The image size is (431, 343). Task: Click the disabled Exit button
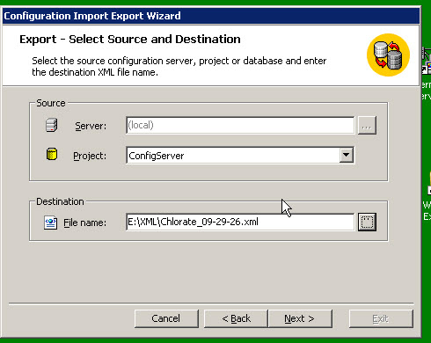pyautogui.click(x=381, y=318)
